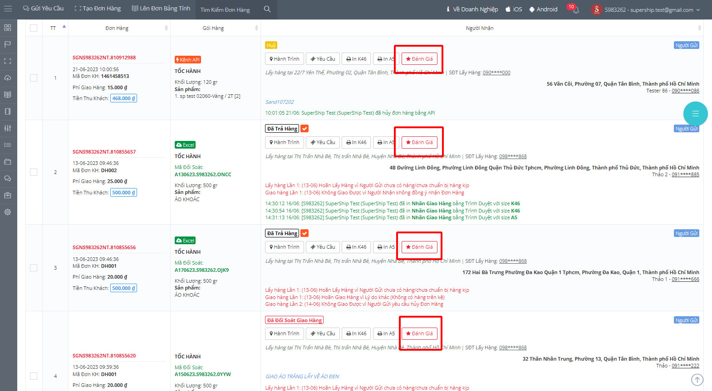Click the tablet icon in sidebar
The height and width of the screenshot is (391, 712).
(8, 111)
